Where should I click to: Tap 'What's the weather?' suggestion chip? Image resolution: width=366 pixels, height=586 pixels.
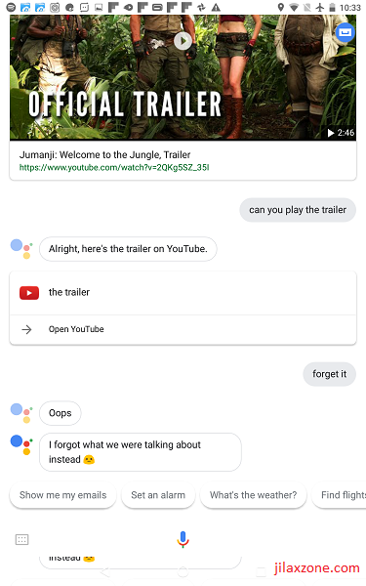point(253,495)
